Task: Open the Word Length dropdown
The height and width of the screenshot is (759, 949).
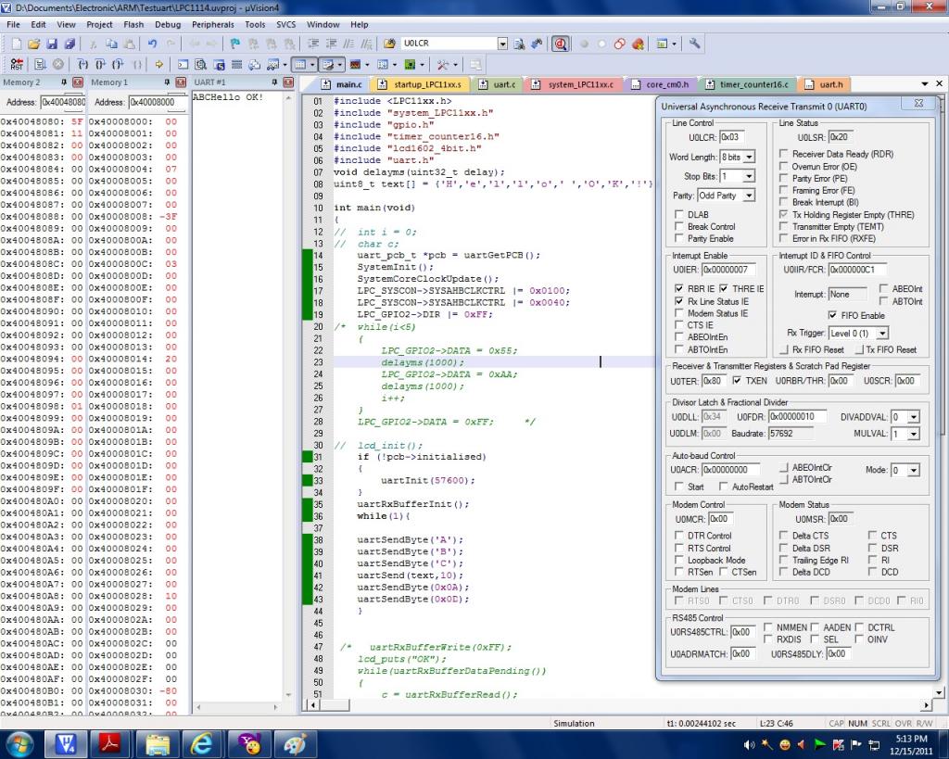Action: [x=748, y=158]
